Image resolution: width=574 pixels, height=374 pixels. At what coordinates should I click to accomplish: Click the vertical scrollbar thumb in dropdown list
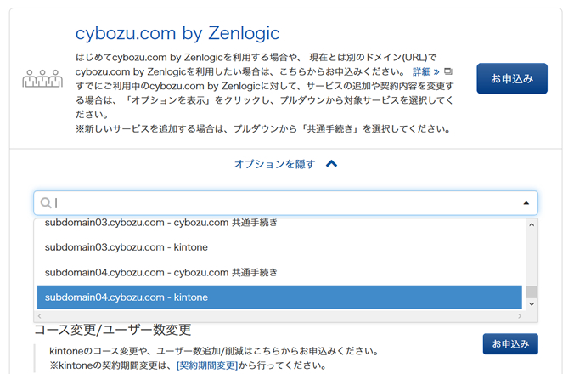532,292
